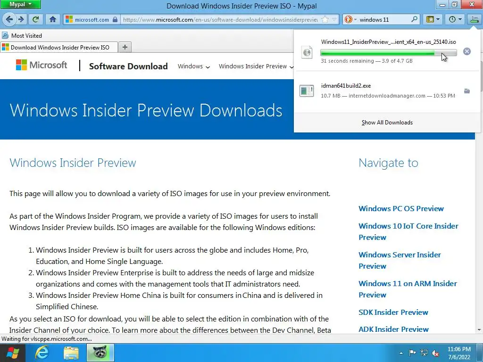Bookmark this page with the star icon
The width and height of the screenshot is (483, 362).
point(325,20)
